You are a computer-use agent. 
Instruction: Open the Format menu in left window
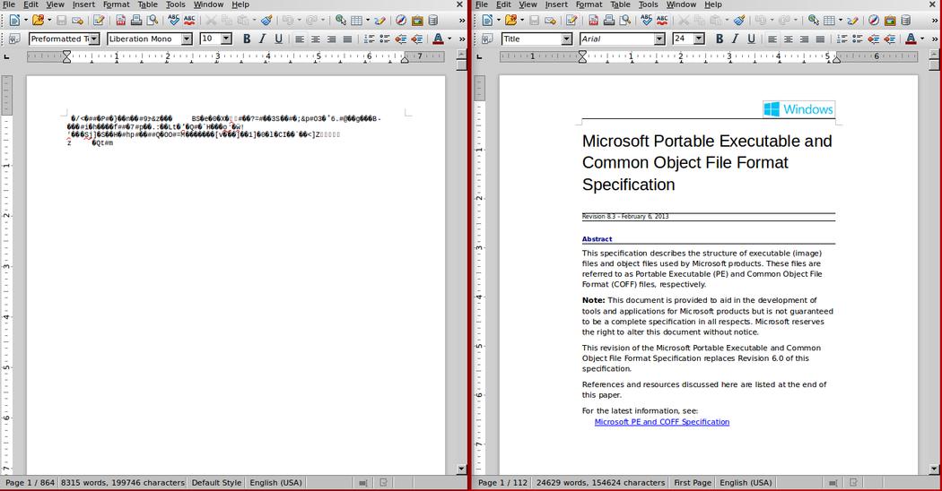click(x=116, y=4)
